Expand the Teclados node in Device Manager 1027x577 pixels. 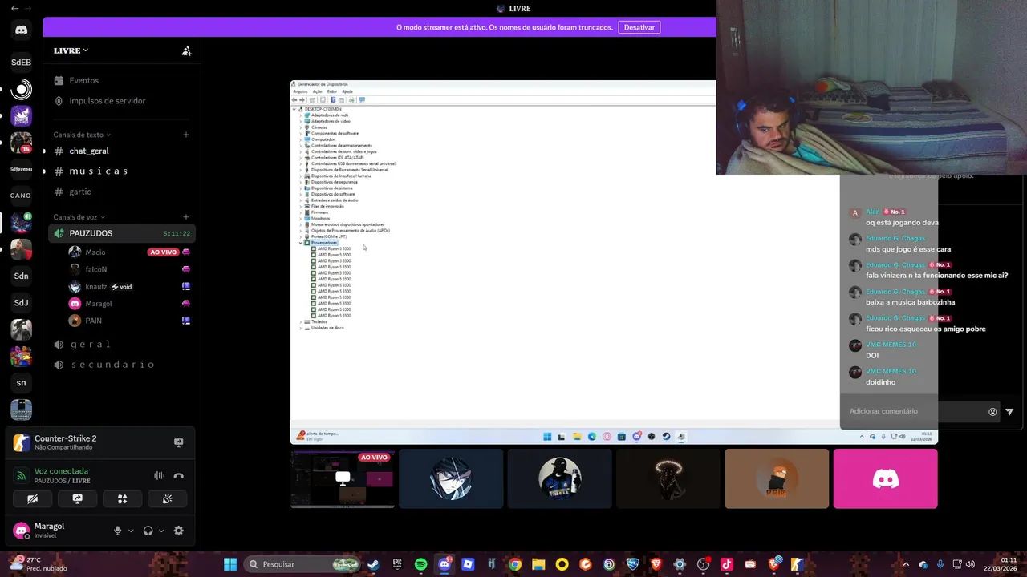[300, 321]
